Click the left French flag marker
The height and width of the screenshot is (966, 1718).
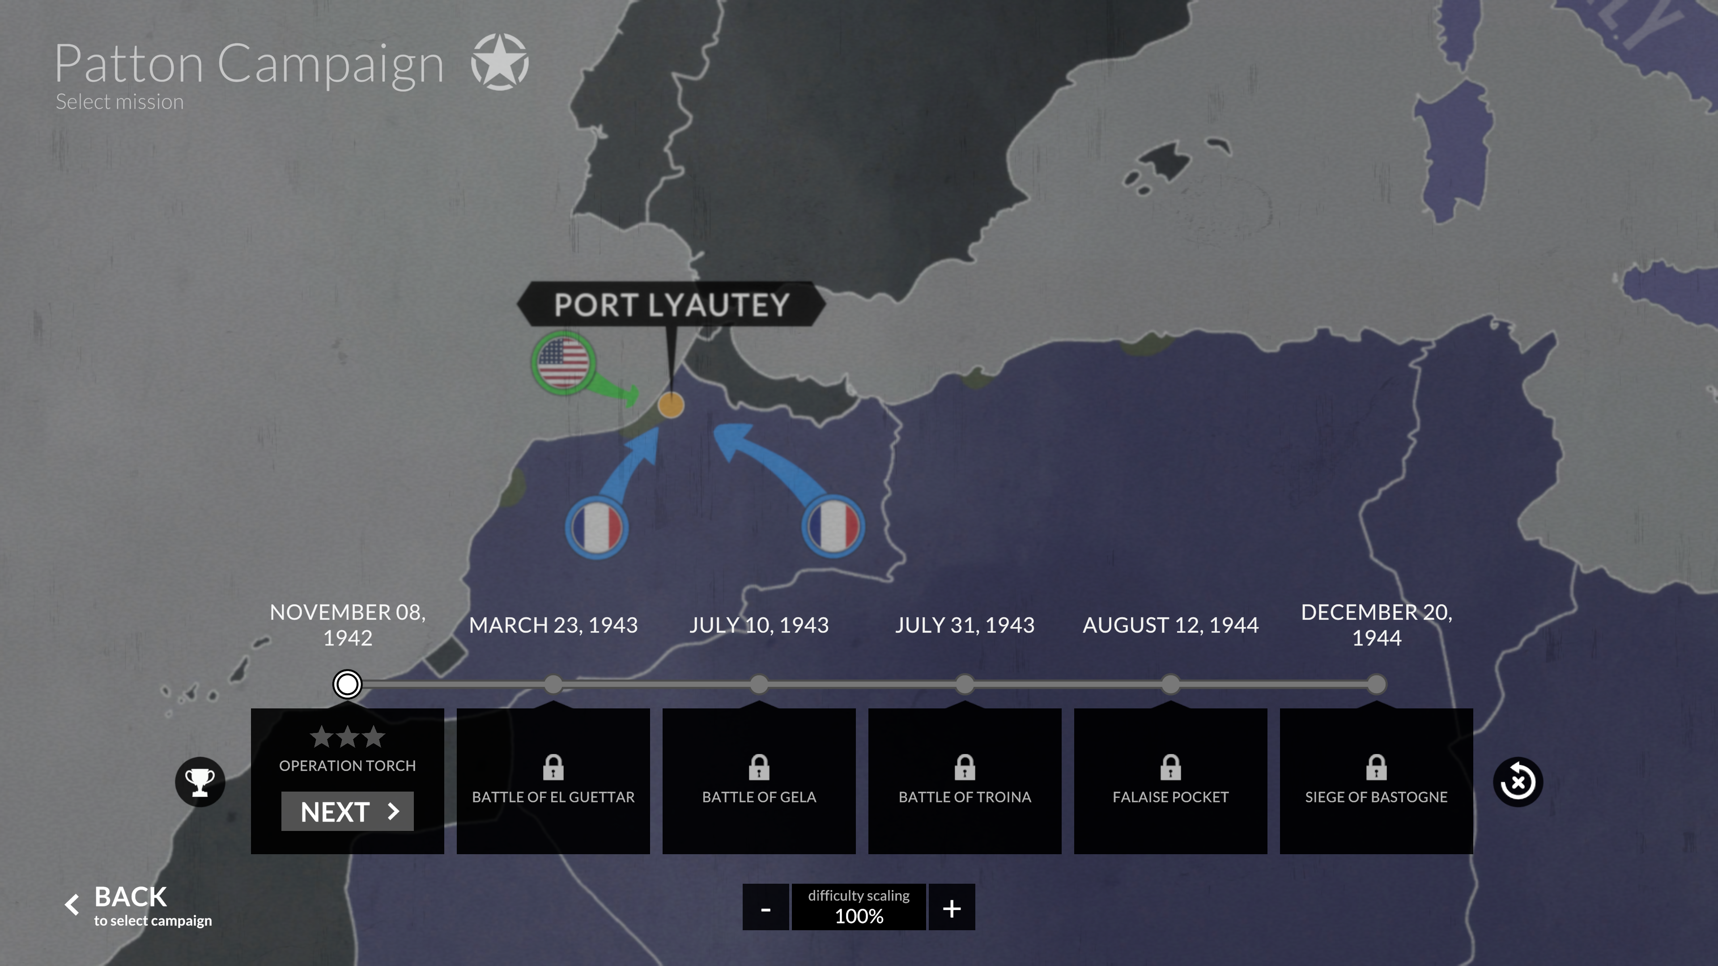tap(596, 527)
